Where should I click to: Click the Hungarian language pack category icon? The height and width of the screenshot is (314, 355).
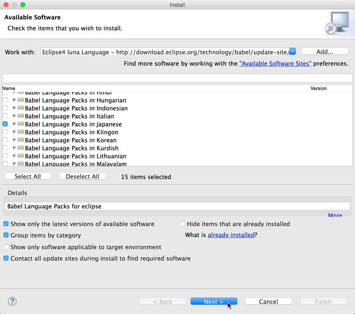point(21,100)
